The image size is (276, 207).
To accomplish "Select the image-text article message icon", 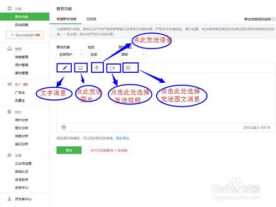I will [x=128, y=68].
